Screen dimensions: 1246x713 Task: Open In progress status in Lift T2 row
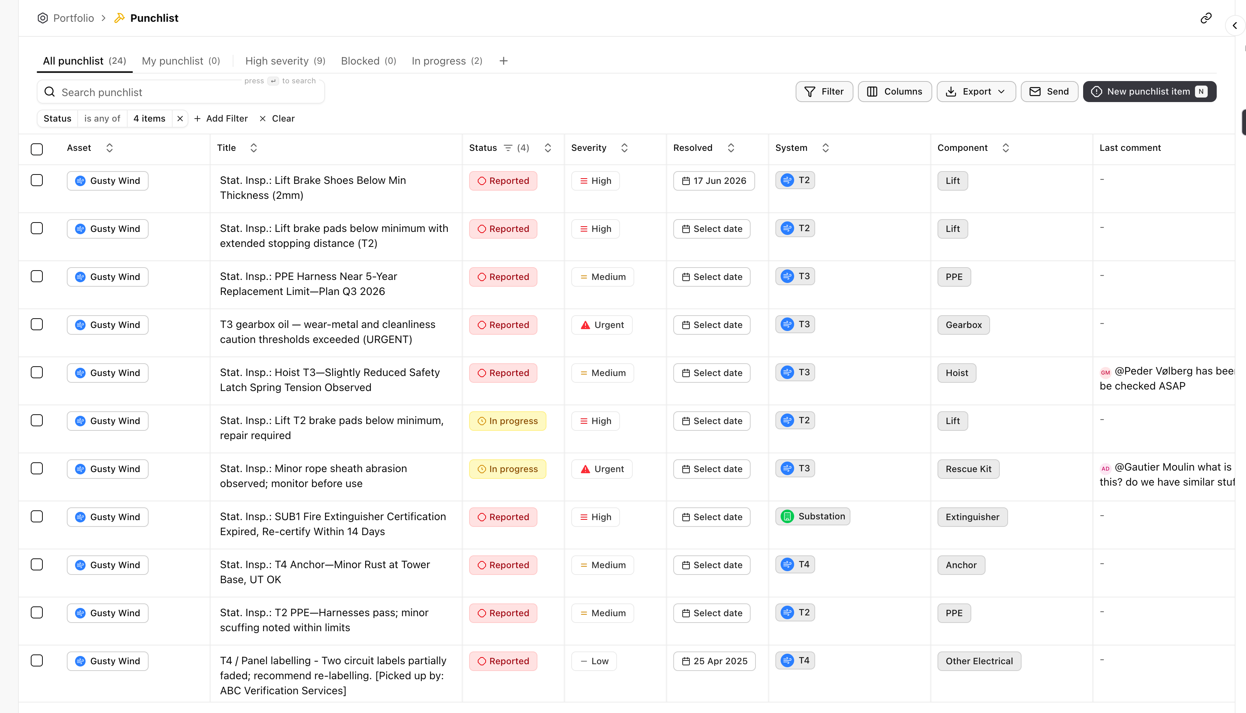tap(507, 421)
